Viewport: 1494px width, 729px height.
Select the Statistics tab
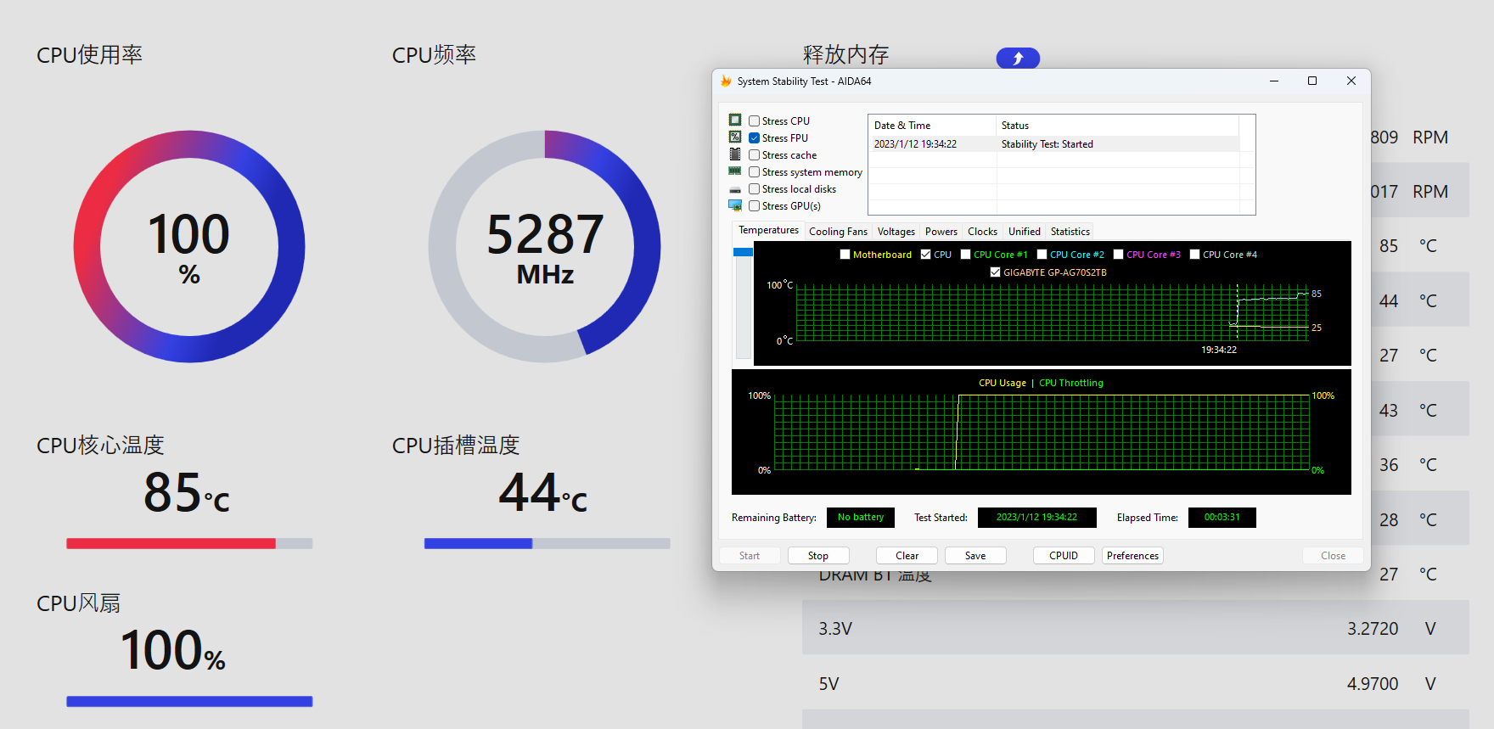(x=1070, y=232)
